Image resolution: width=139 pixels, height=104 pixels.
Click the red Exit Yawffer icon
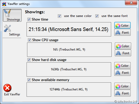[7, 88]
